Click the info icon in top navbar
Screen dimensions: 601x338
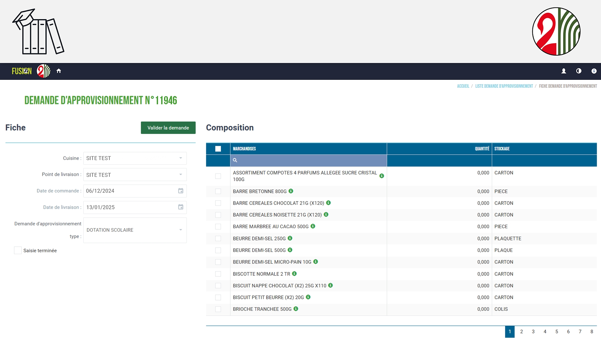pos(594,71)
